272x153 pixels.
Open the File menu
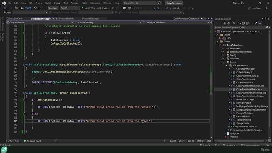point(9,3)
